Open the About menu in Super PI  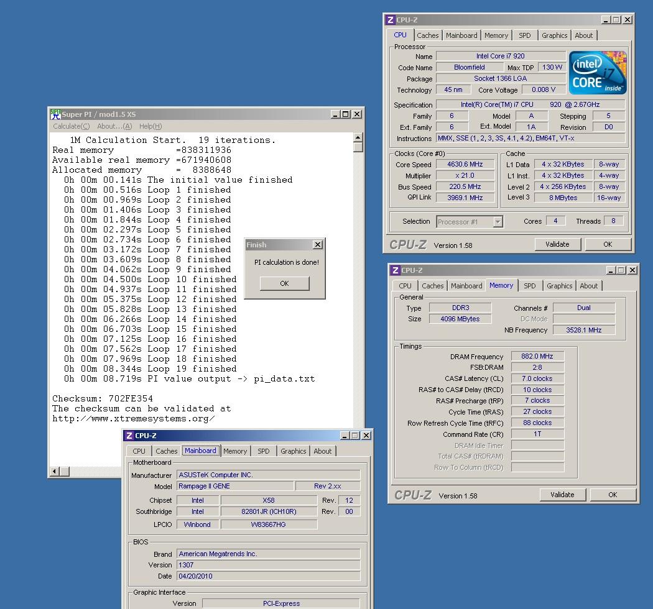114,126
